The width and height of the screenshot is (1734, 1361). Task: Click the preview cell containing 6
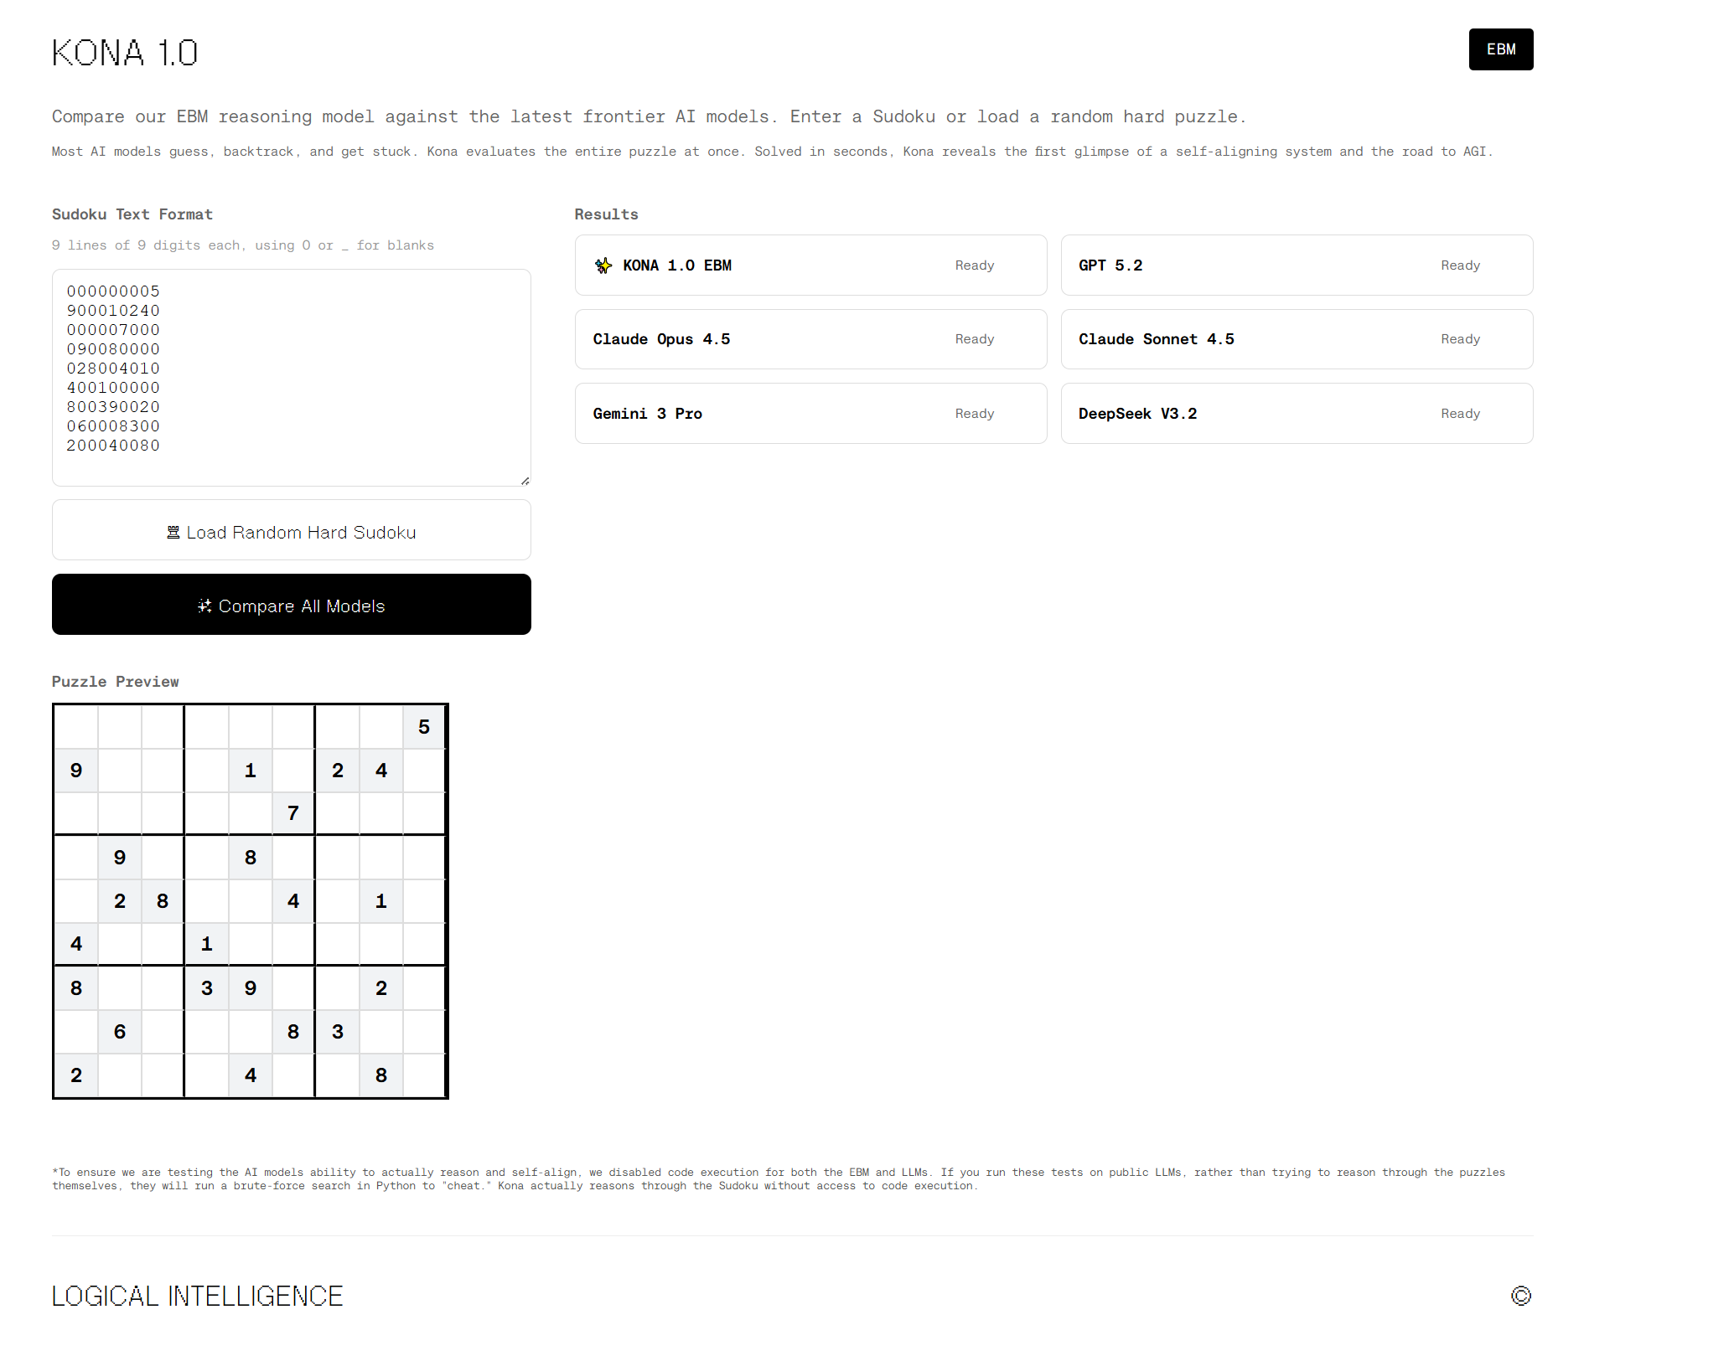120,1032
